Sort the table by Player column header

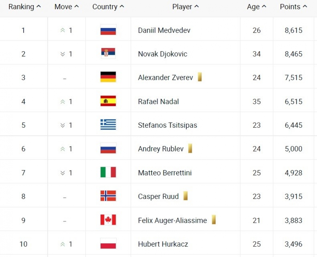185,7
